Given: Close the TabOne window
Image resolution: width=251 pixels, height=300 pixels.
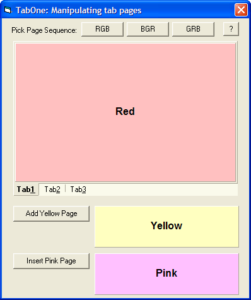Looking at the screenshot, I should (x=241, y=9).
